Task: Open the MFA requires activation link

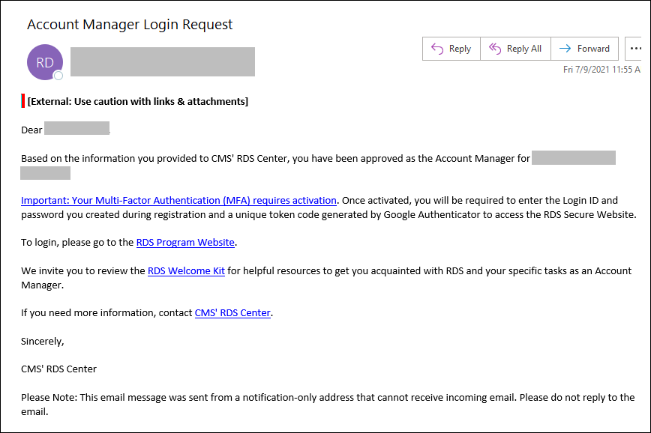Action: tap(178, 200)
